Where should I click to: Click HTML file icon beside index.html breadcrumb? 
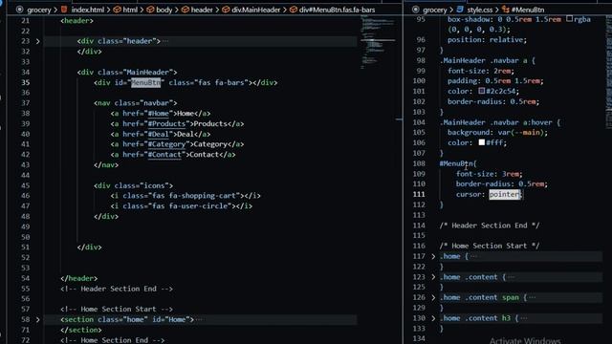[64, 10]
